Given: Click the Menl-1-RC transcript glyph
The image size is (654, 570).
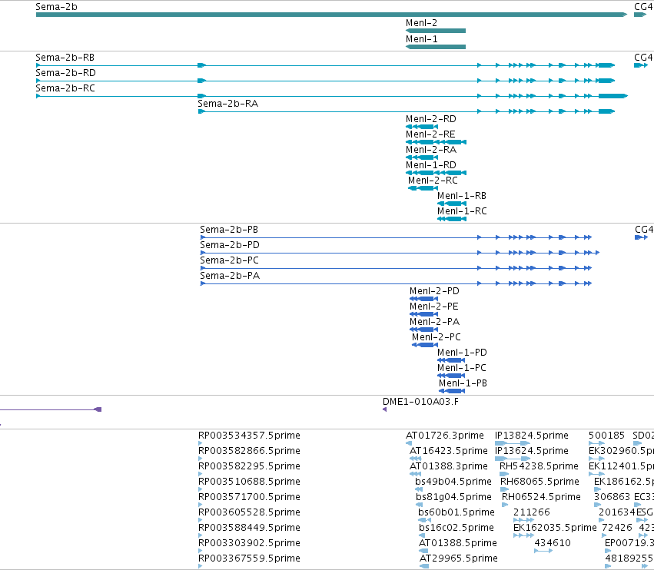Looking at the screenshot, I should point(452,219).
